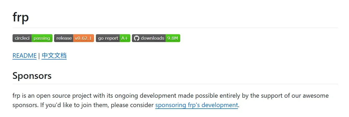
Task: Open the 中文文档 Chinese documentation link
Action: click(54, 56)
